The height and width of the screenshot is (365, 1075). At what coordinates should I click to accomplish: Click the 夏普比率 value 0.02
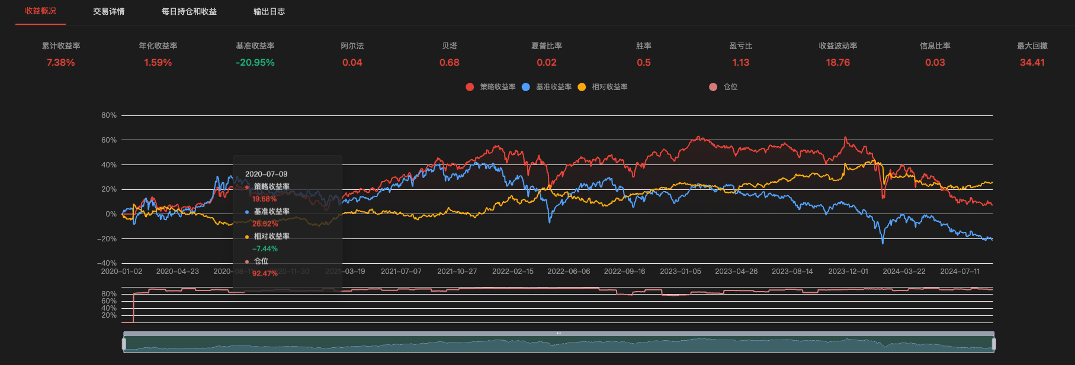click(x=547, y=63)
